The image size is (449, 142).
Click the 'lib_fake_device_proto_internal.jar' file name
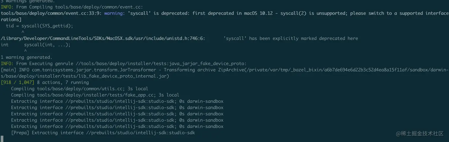tap(123, 76)
